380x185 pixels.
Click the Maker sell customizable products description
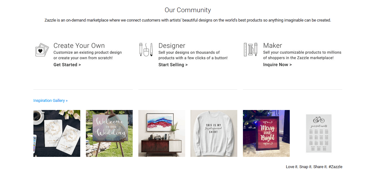point(302,55)
